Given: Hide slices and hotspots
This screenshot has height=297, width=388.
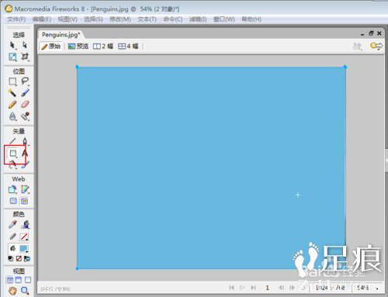Looking at the screenshot, I should pyautogui.click(x=13, y=201).
